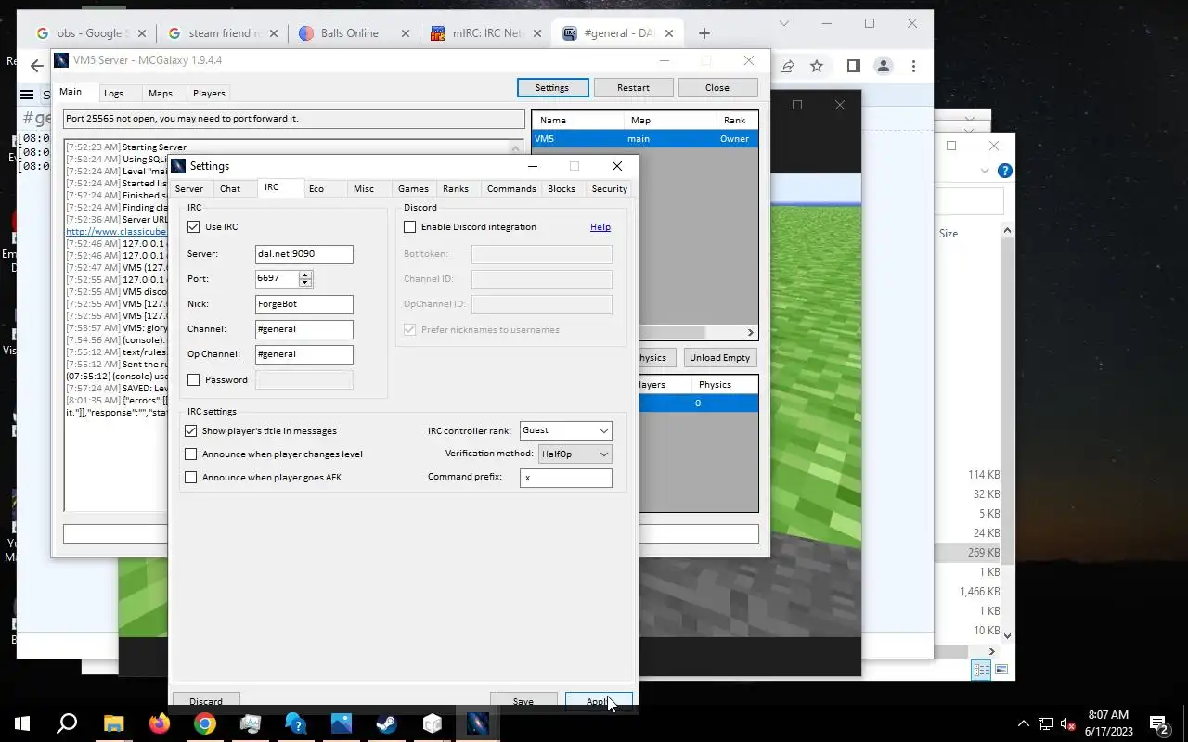Open the Windows Start menu

click(22, 723)
